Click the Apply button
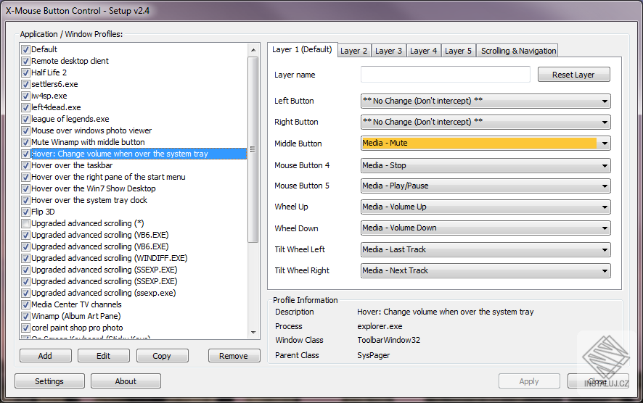643x403 pixels. coord(529,381)
